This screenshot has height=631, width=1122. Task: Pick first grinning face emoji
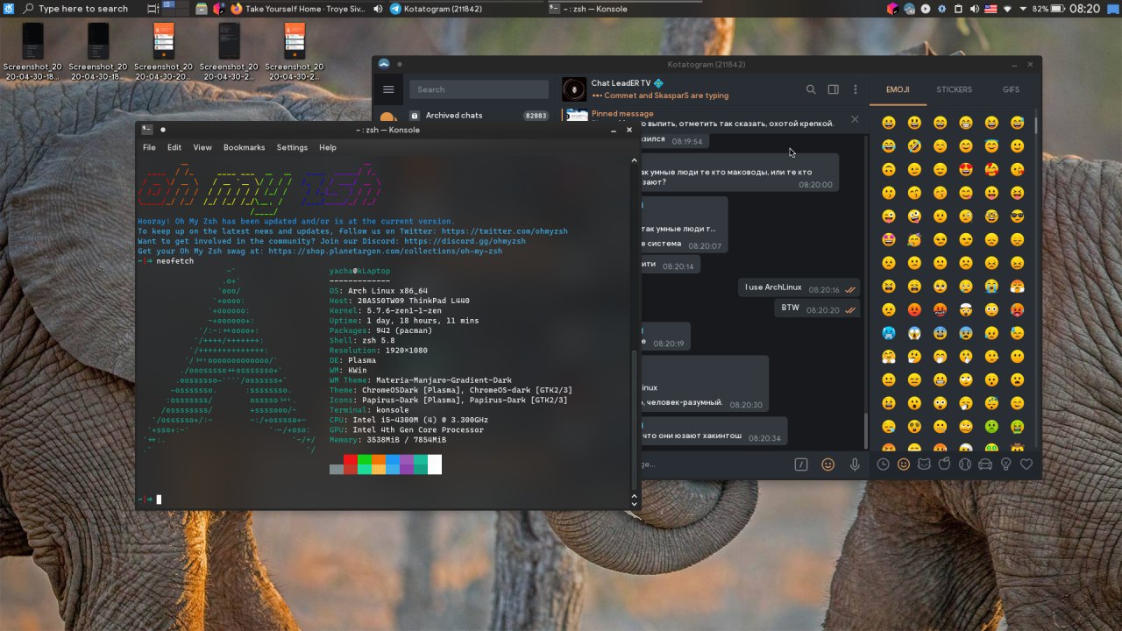click(889, 123)
